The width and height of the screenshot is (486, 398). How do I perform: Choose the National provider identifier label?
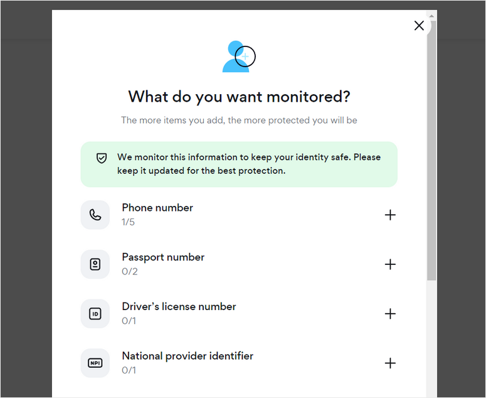[188, 356]
